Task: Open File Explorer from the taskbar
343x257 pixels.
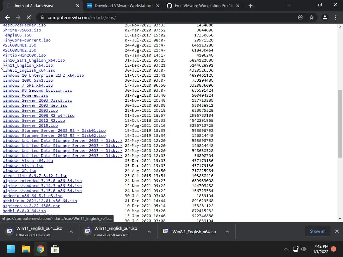Action: [x=25, y=249]
